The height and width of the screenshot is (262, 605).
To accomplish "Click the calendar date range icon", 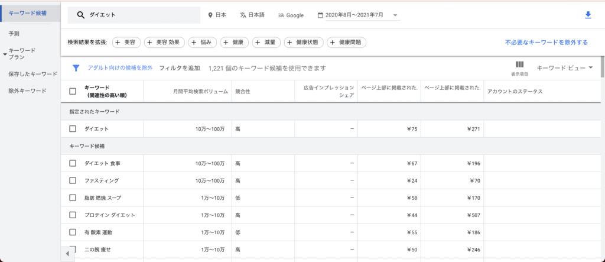I will pos(320,15).
